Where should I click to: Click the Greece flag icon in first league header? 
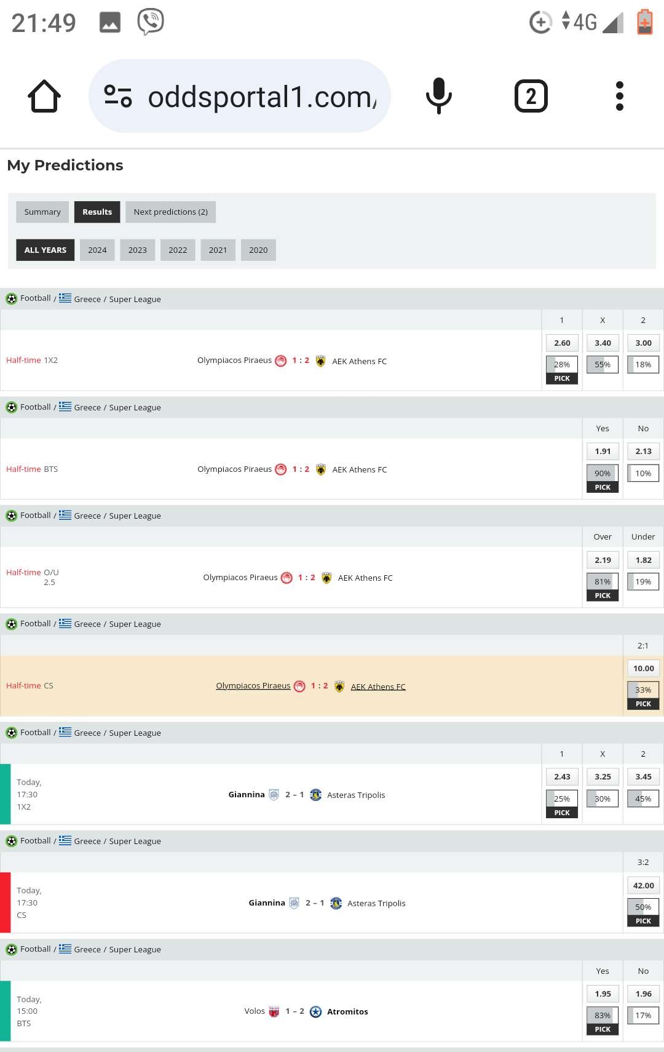point(65,298)
